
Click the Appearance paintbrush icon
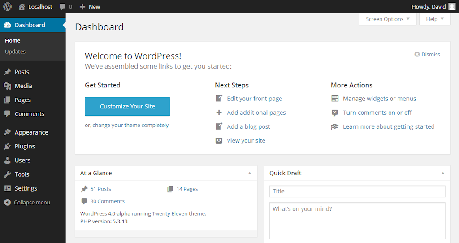click(8, 132)
